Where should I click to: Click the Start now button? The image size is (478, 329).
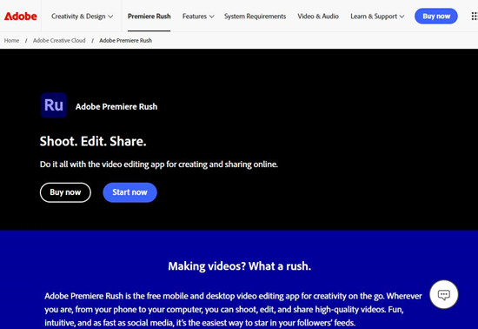(129, 192)
